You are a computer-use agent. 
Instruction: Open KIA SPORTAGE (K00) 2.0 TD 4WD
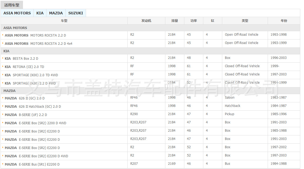32,75
